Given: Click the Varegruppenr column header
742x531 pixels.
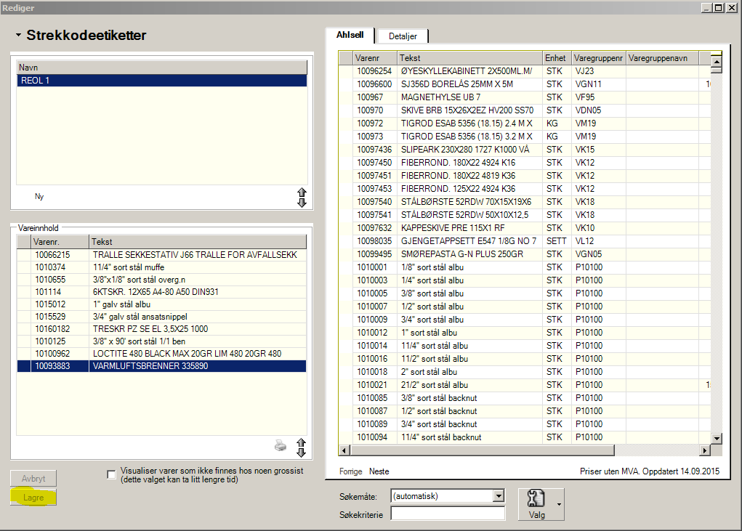Looking at the screenshot, I should tap(599, 58).
